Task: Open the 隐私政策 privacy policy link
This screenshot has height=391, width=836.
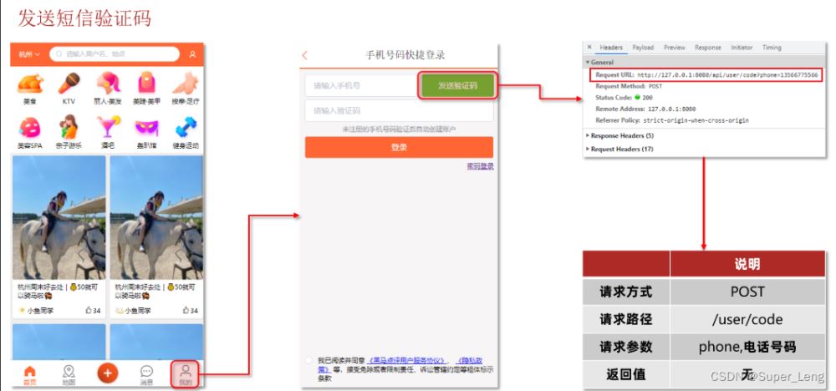Action: (469, 361)
